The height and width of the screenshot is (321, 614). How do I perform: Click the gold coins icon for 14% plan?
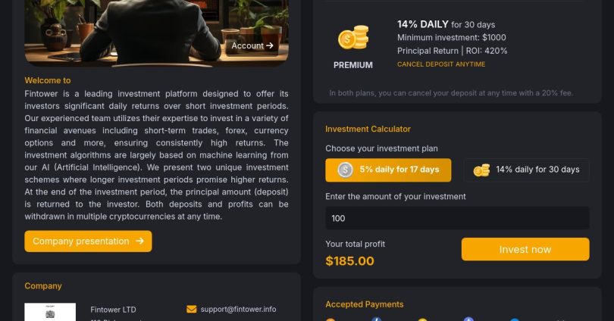[x=481, y=170]
